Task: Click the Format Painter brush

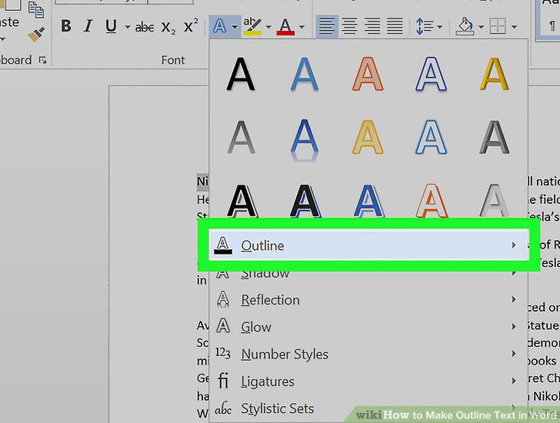Action: click(36, 35)
